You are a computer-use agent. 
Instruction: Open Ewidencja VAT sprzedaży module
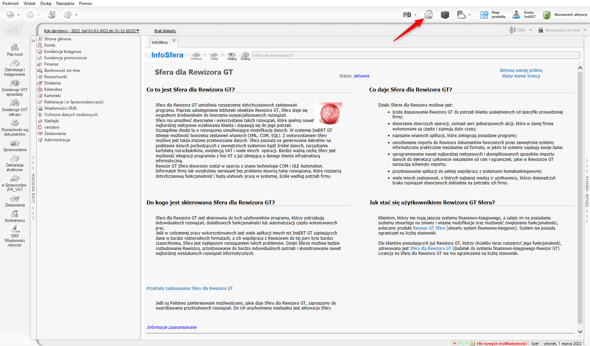coord(15,88)
